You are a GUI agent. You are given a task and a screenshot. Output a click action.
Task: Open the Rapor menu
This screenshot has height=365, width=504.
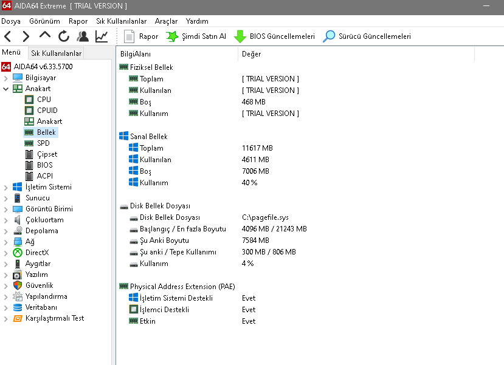[78, 21]
